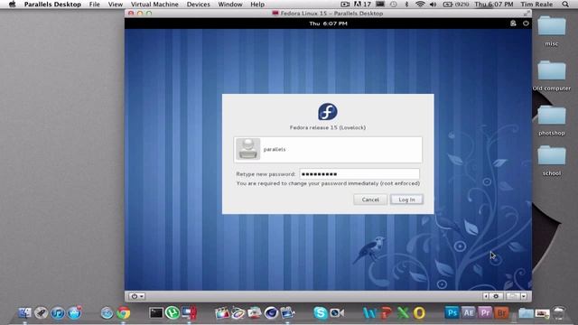
Task: Open the Bluetooth menu bar icon
Action: click(406, 5)
